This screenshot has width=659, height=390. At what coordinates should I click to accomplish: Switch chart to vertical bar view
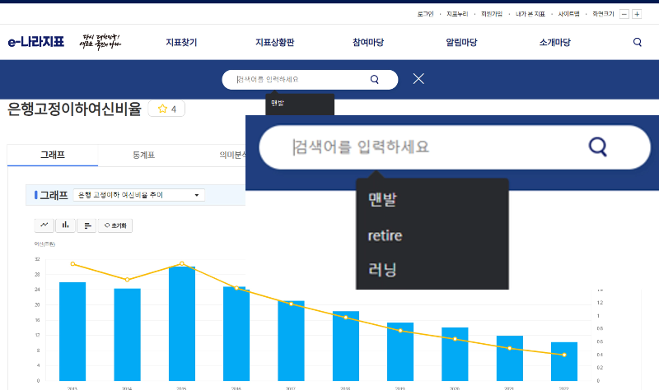(x=65, y=225)
